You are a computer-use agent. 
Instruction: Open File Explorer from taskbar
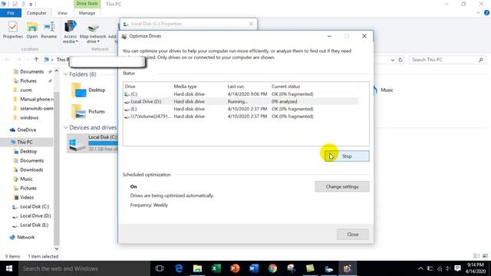coord(198,268)
